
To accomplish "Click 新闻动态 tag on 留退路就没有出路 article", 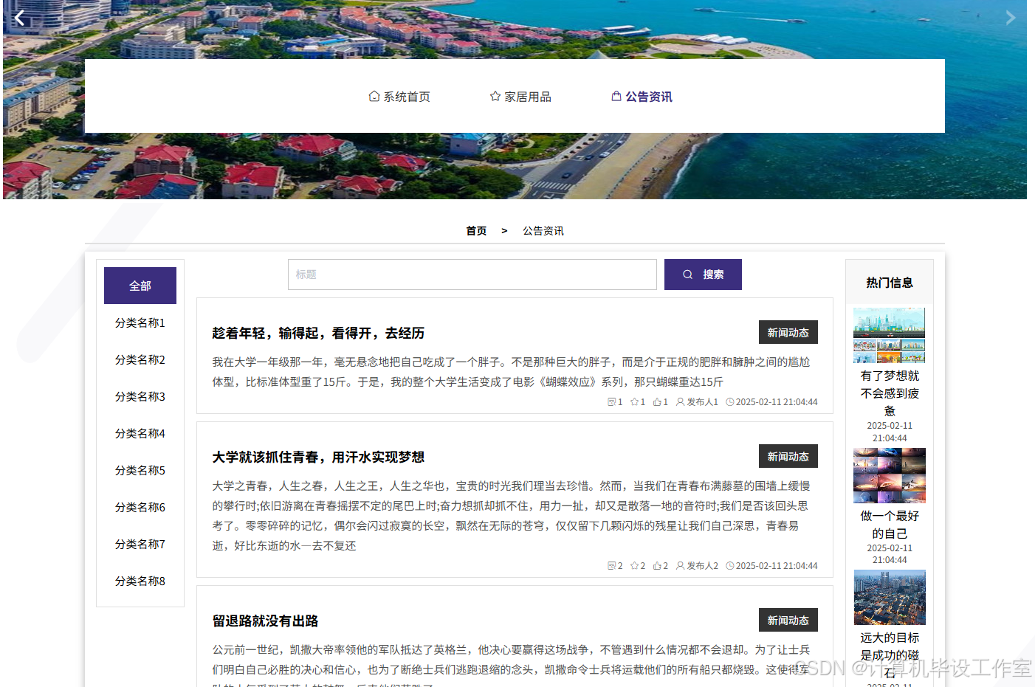I will (788, 621).
